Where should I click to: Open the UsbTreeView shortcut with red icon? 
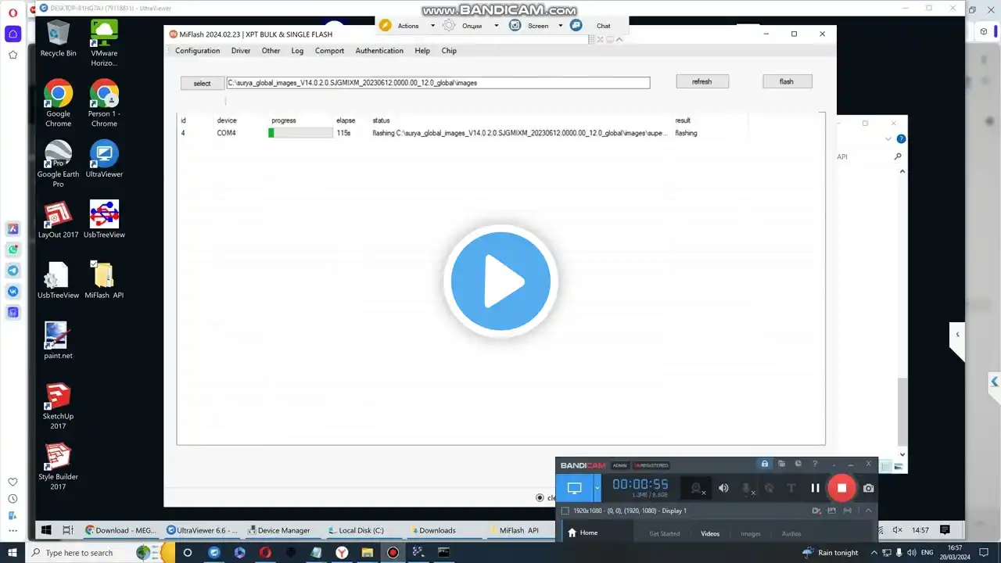tap(104, 219)
